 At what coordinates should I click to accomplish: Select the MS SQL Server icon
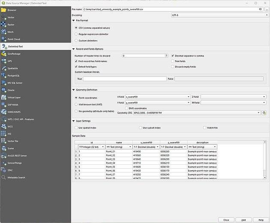pyautogui.click(x=3, y=83)
